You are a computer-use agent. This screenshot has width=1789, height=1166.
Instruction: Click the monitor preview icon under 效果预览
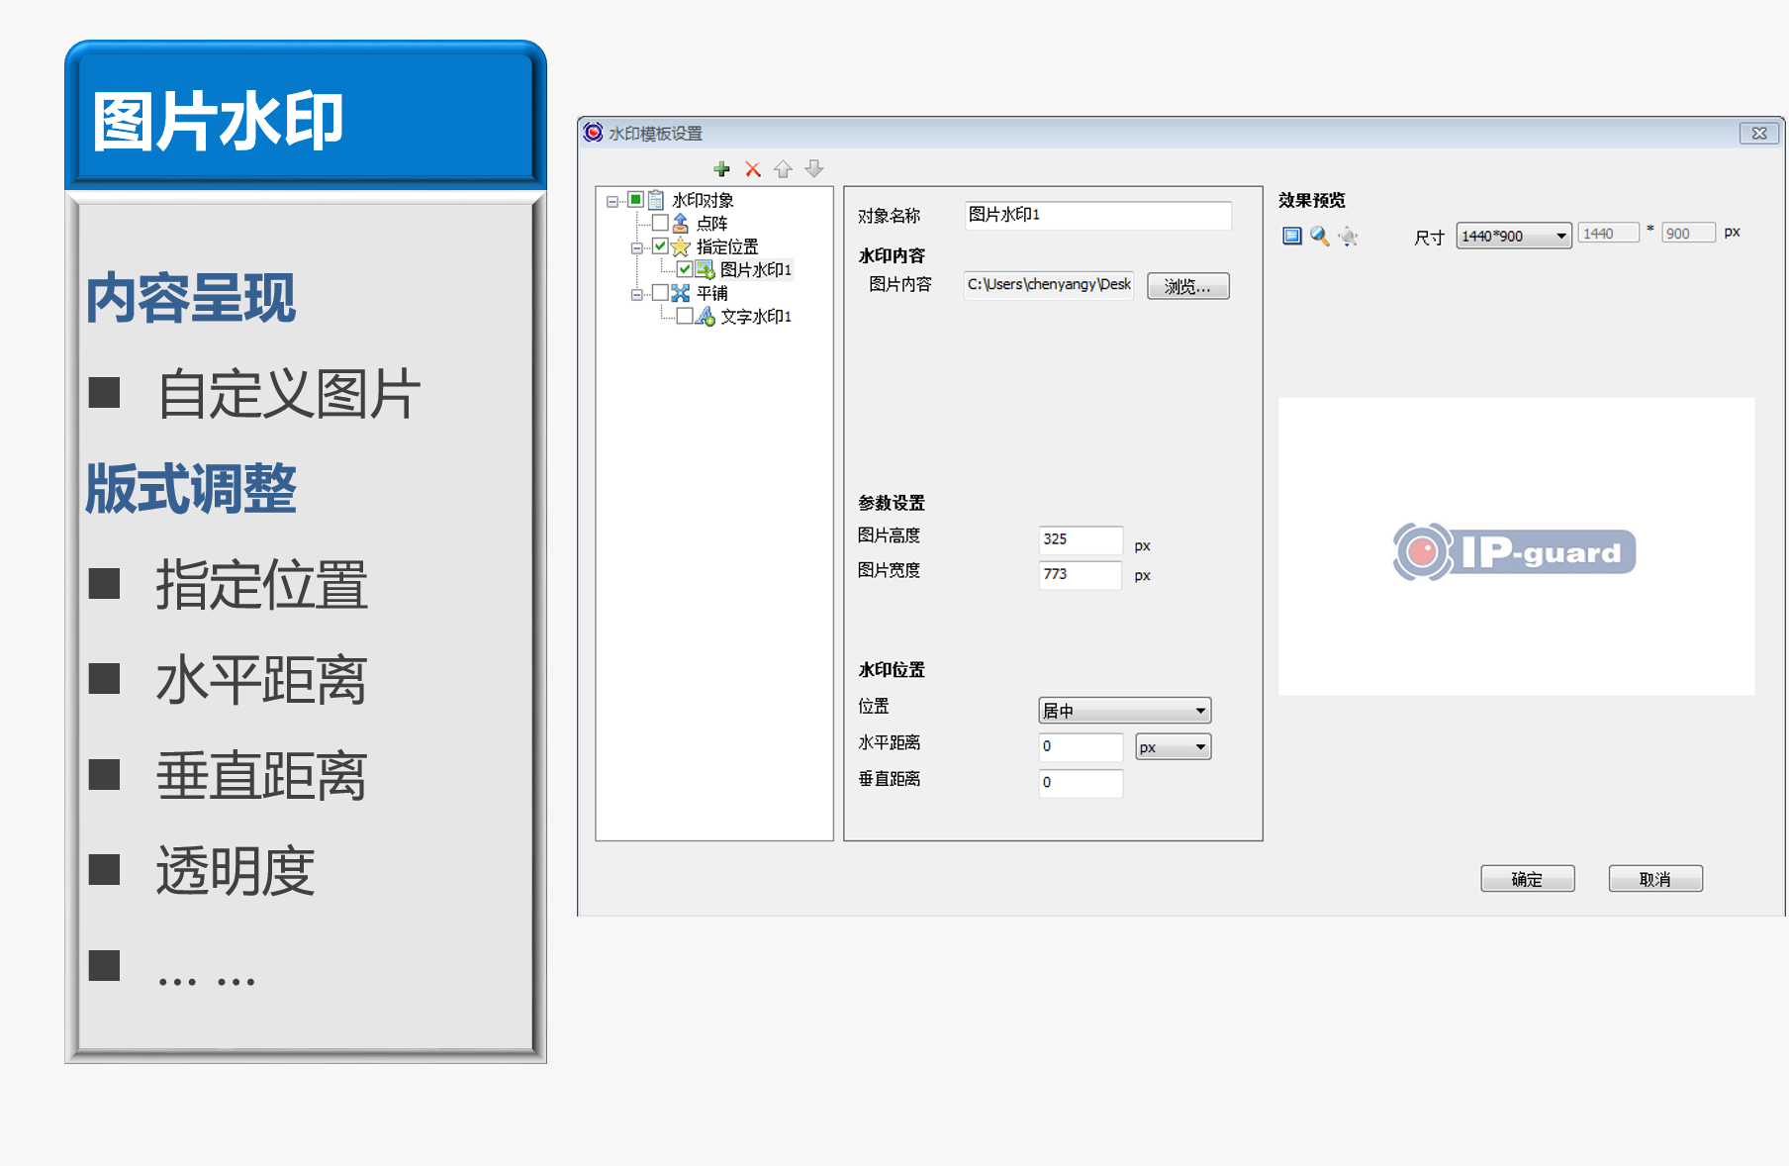coord(1291,236)
